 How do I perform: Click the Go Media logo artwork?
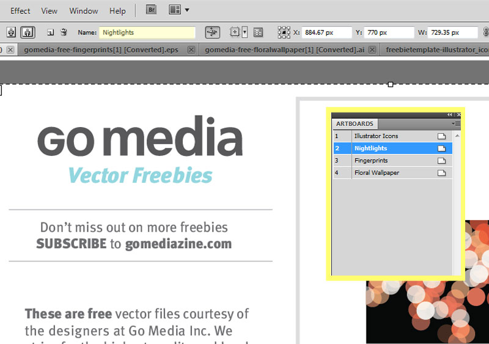coord(140,136)
